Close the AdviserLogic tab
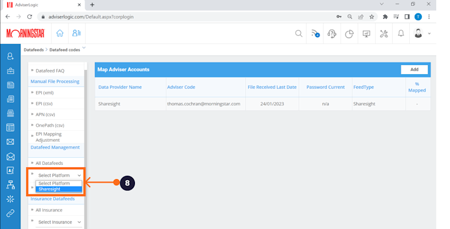Screen dimensions: 450x229 pyautogui.click(x=79, y=4)
